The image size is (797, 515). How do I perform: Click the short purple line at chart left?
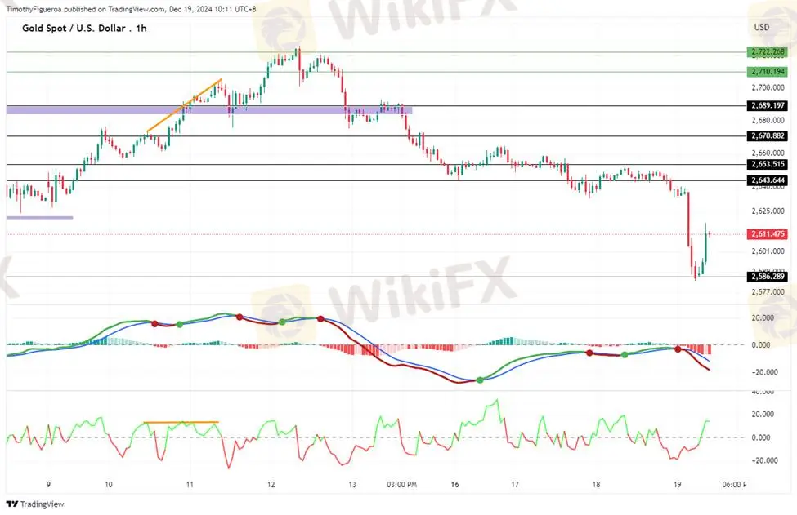click(x=39, y=217)
